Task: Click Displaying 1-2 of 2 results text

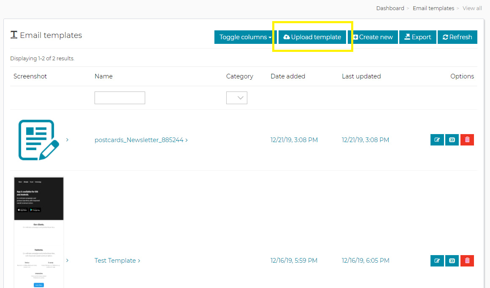Action: point(42,59)
